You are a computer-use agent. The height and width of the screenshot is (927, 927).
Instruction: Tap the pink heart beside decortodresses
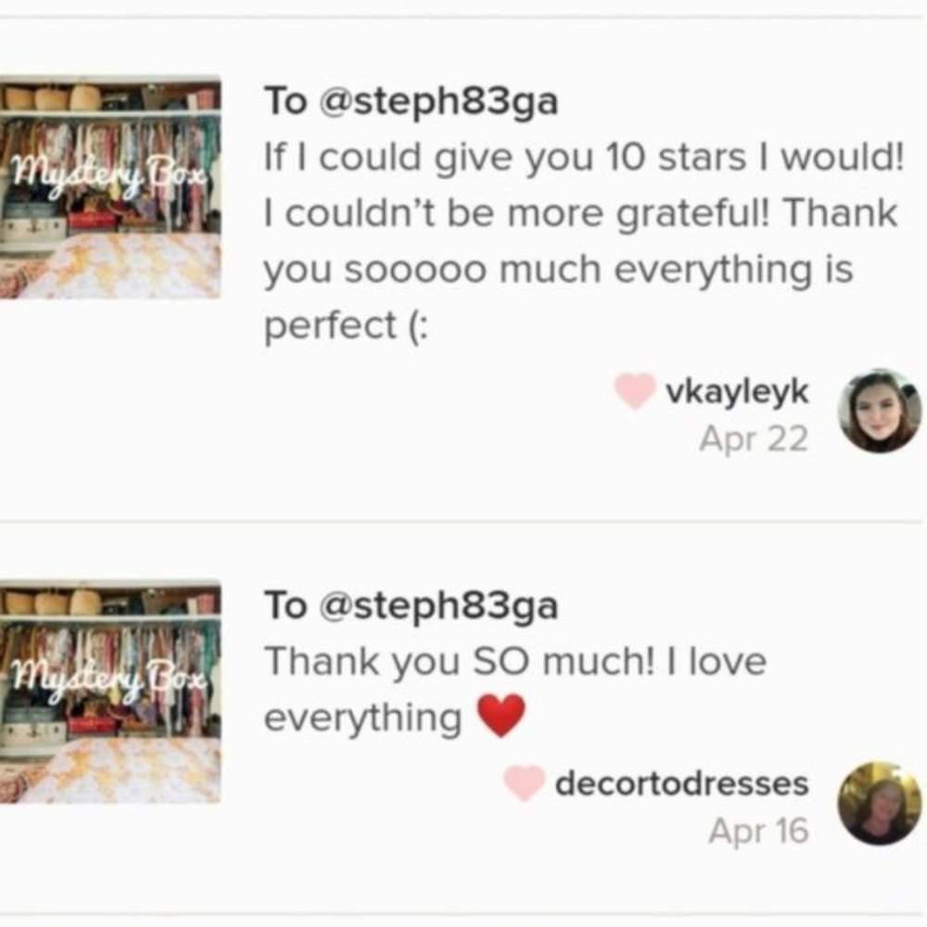[523, 784]
